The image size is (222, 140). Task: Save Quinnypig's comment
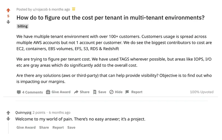(x=71, y=127)
